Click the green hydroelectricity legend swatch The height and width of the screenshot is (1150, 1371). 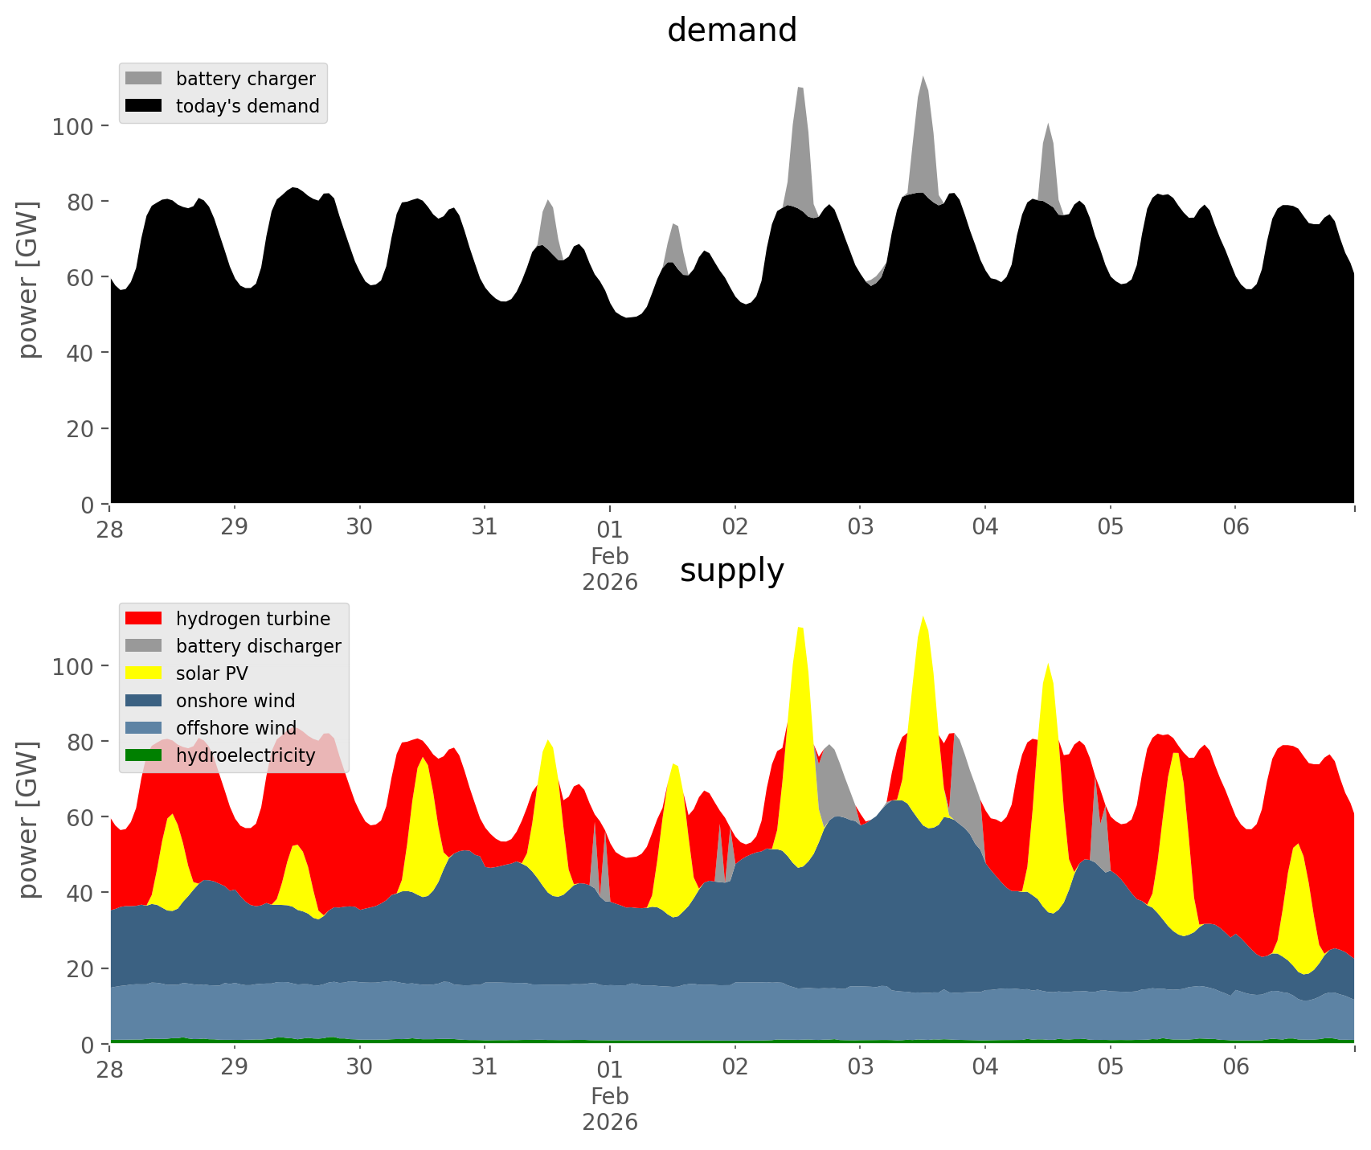pyautogui.click(x=144, y=755)
